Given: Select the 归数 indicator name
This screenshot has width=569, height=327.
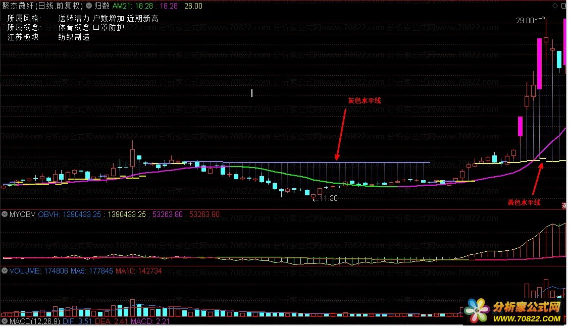Looking at the screenshot, I should pyautogui.click(x=101, y=6).
